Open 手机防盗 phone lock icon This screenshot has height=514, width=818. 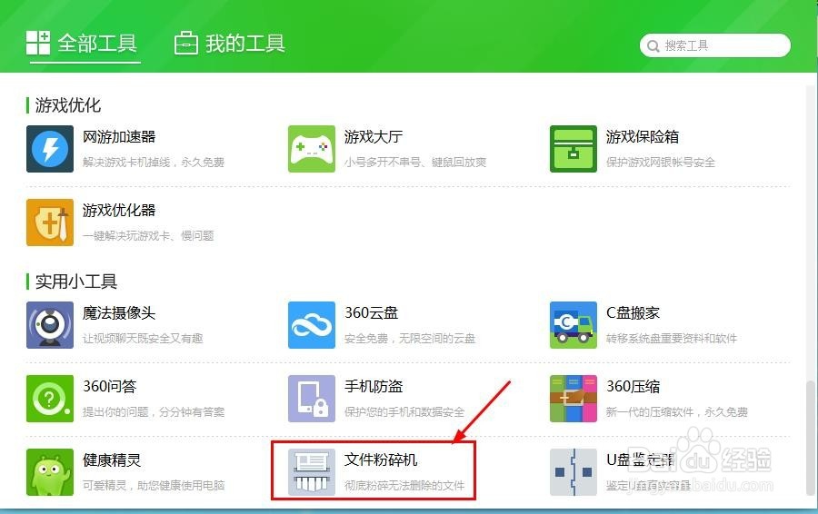[x=312, y=399]
